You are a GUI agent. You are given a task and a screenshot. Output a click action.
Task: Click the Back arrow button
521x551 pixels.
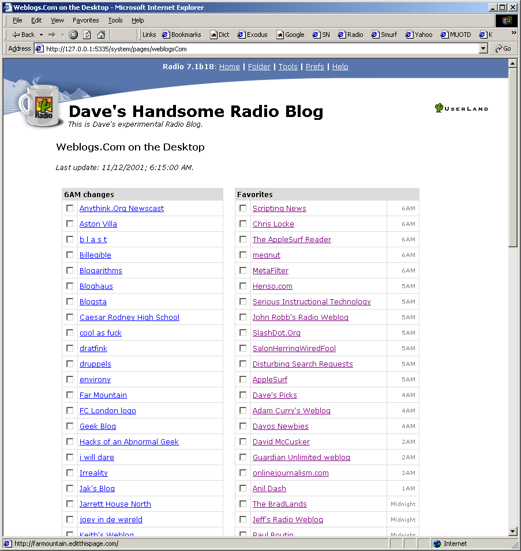24,35
